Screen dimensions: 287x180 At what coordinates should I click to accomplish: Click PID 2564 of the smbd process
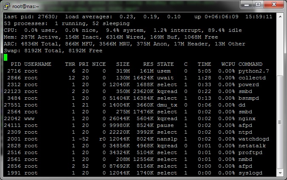(x=14, y=112)
